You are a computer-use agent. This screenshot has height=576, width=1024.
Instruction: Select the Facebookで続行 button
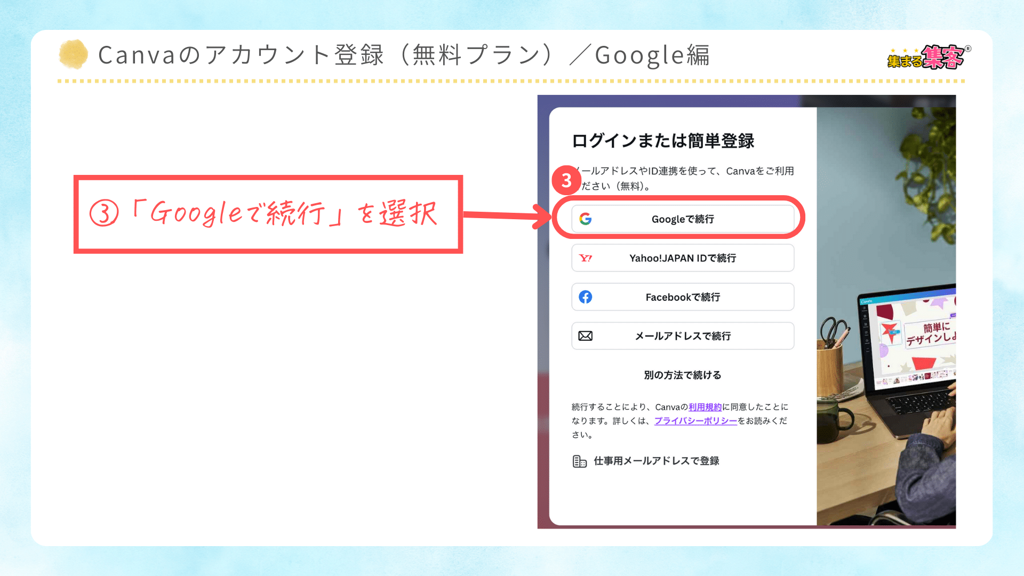coord(683,297)
